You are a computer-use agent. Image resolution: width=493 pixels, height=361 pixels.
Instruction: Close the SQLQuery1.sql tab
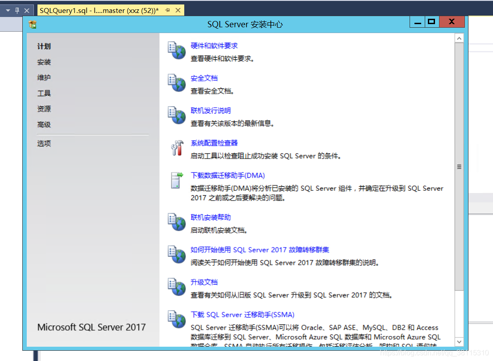[x=178, y=10]
